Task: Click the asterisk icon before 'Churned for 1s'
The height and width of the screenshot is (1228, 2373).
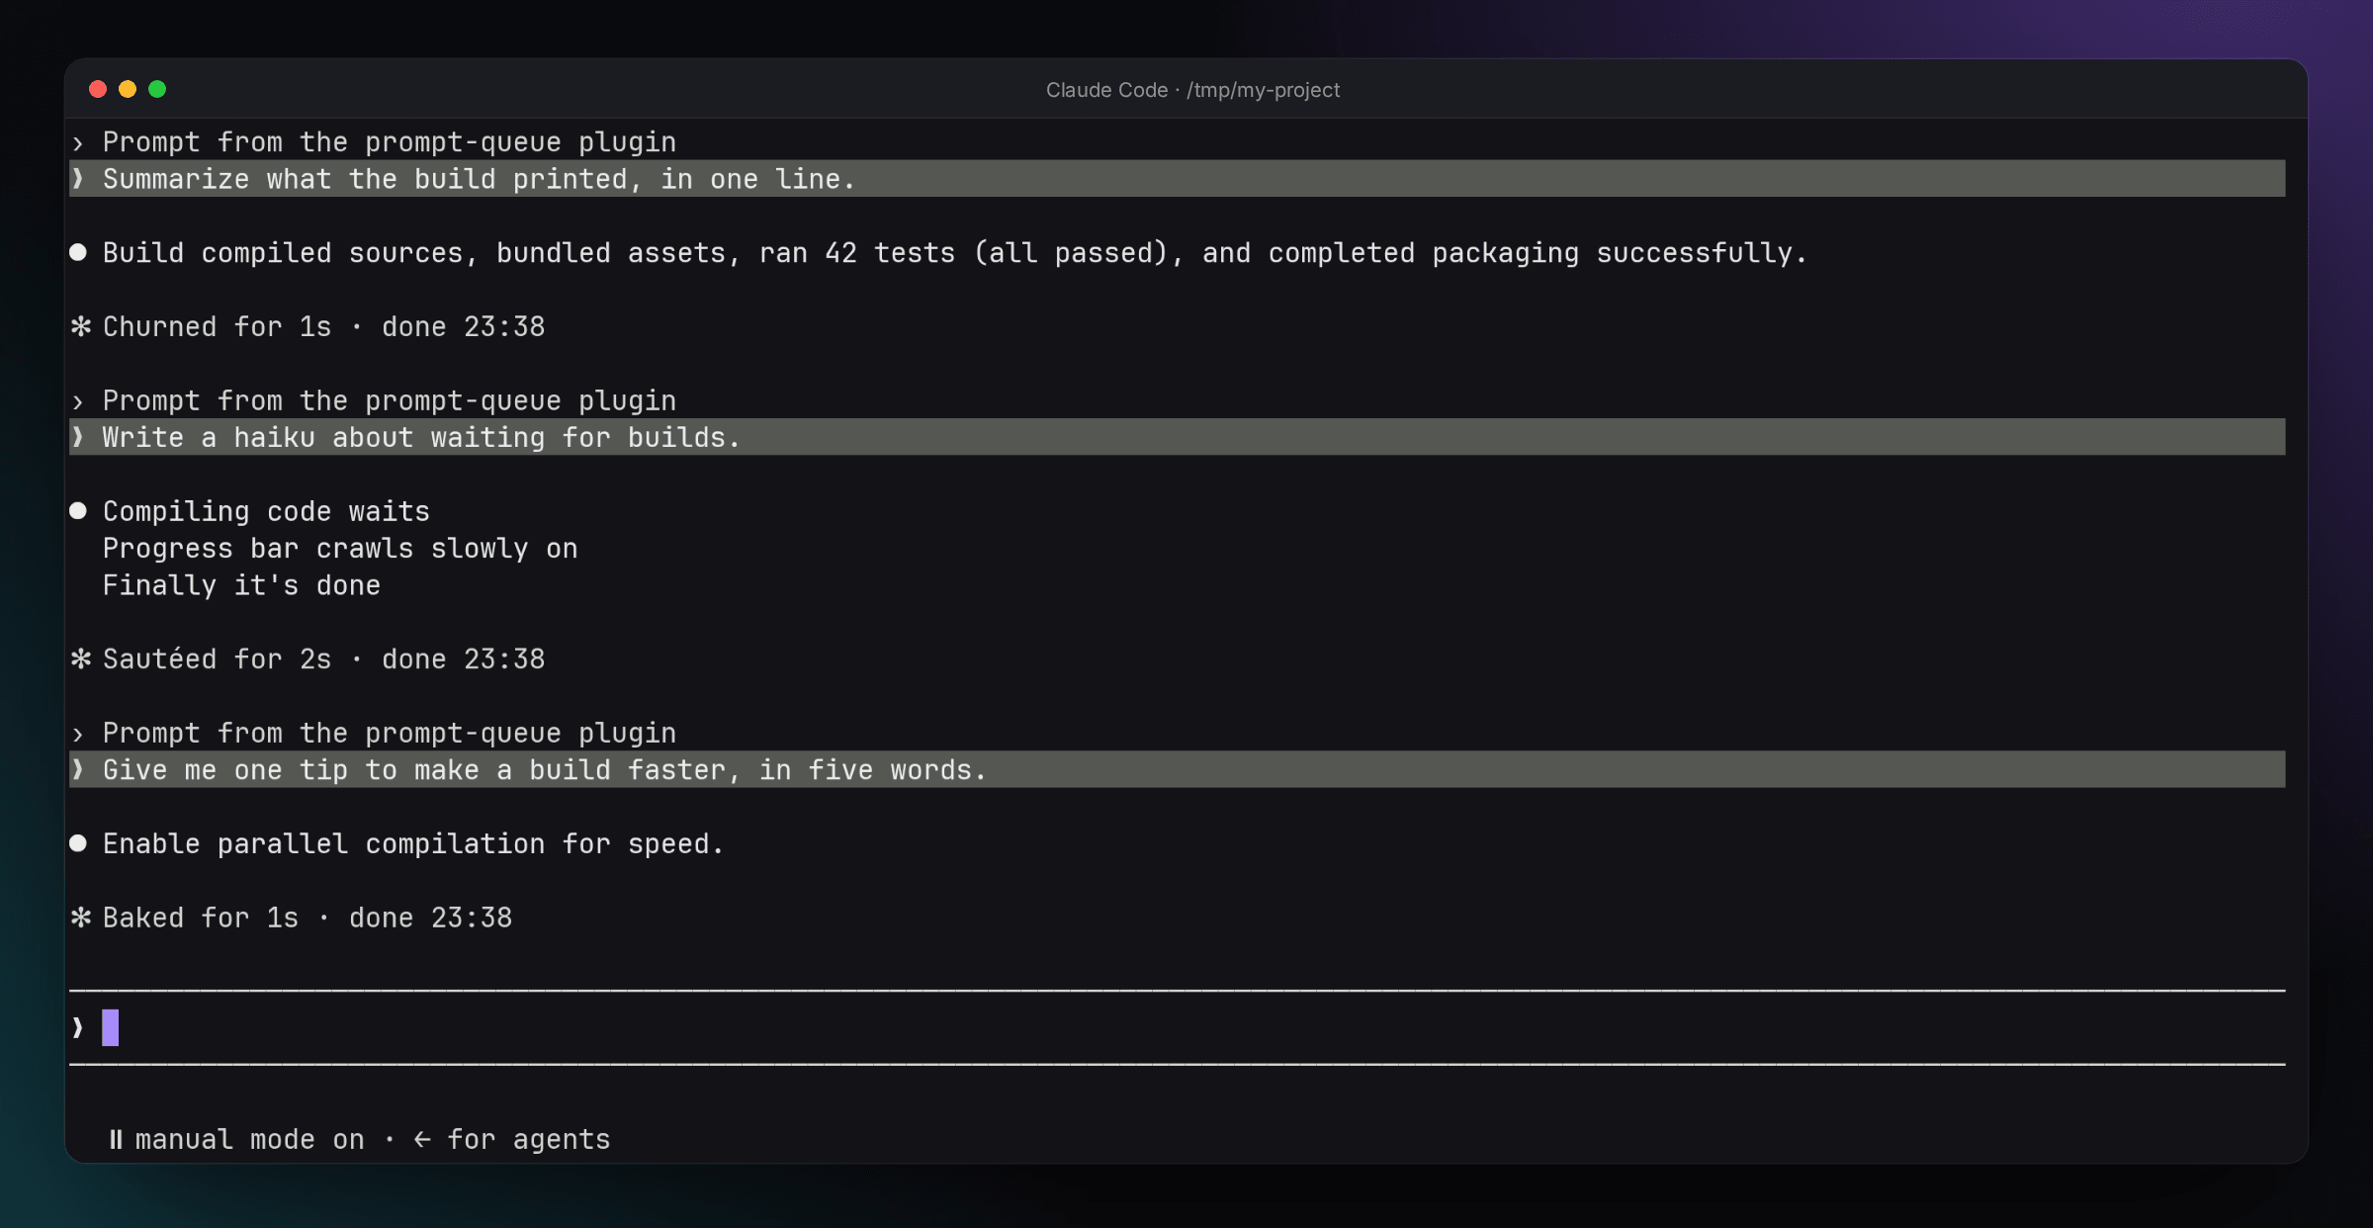Action: click(x=81, y=326)
